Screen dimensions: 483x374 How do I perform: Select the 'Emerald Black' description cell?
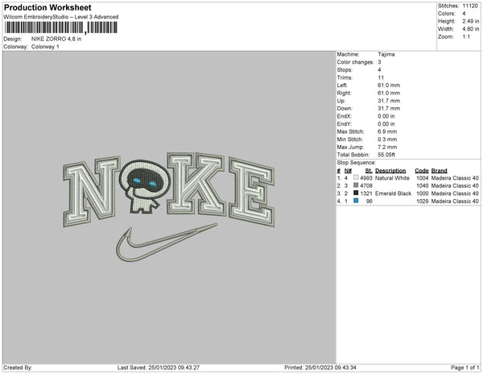point(393,193)
